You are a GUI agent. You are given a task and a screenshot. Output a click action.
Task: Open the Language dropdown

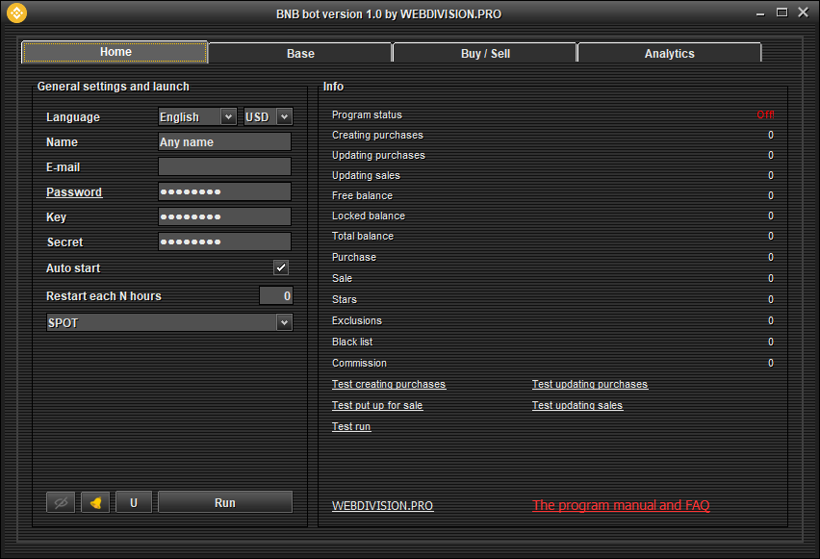point(197,116)
